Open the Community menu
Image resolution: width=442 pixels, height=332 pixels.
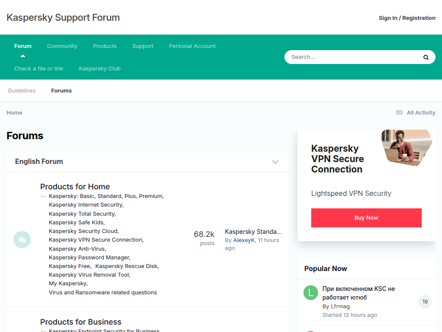62,46
